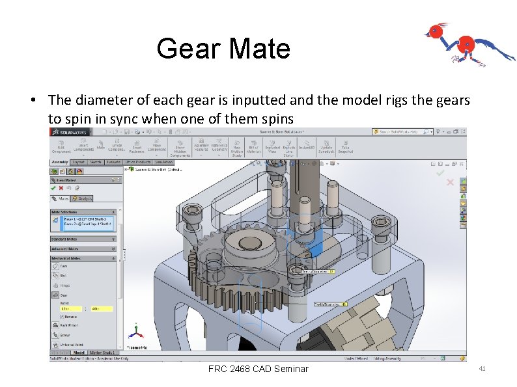Click the Edit Component toolbar button

point(61,146)
